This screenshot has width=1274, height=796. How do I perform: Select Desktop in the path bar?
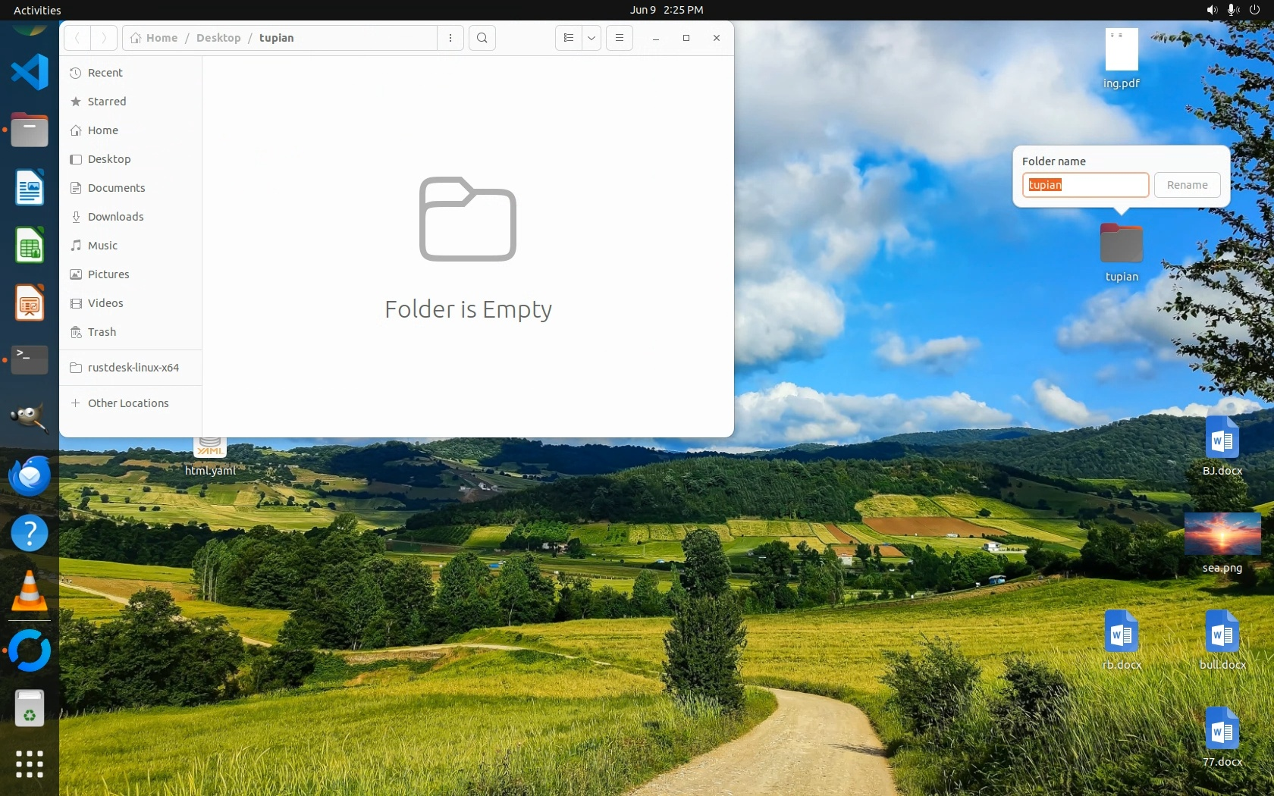pos(218,38)
